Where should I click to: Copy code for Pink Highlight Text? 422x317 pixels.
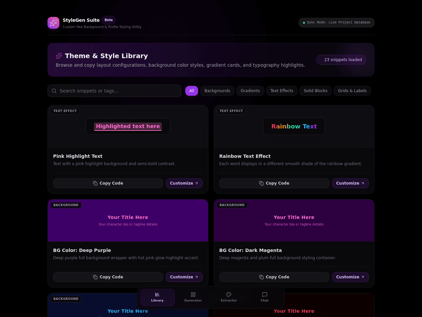(x=108, y=183)
